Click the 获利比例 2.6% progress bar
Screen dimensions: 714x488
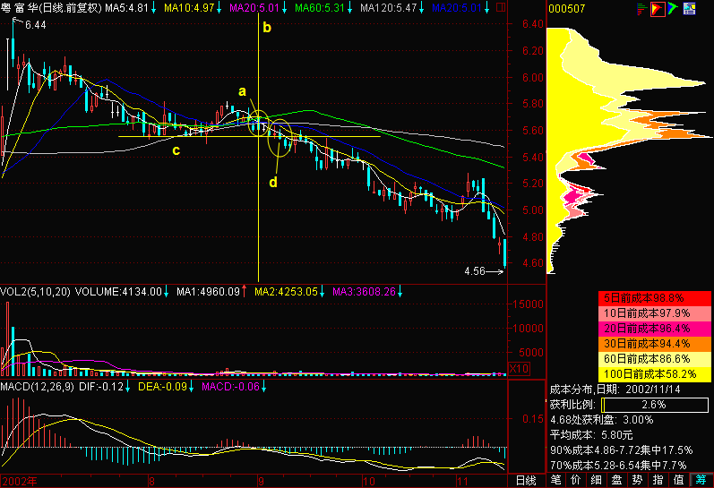[x=654, y=404]
